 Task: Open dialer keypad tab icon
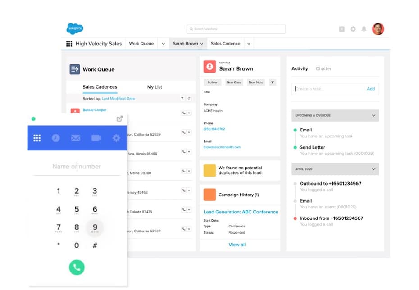point(37,138)
